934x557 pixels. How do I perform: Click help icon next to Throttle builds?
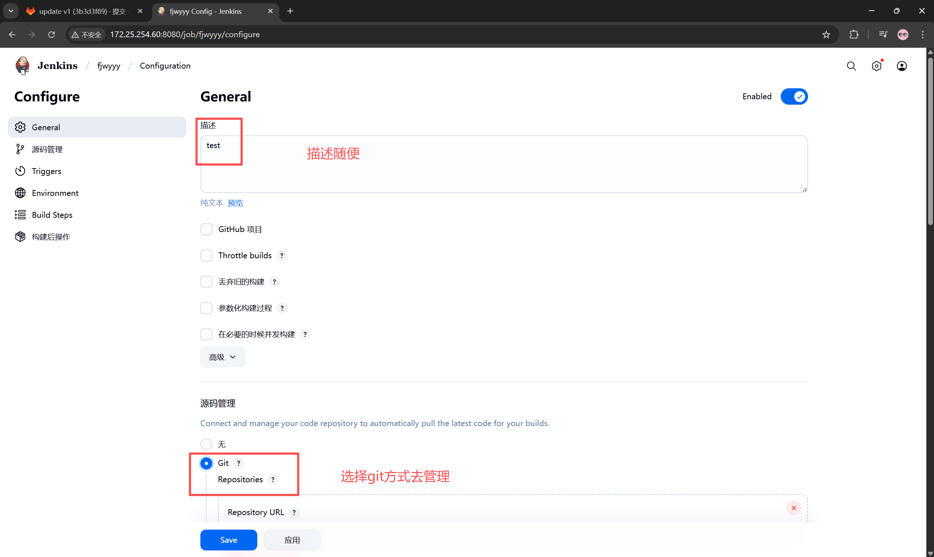[x=282, y=256]
